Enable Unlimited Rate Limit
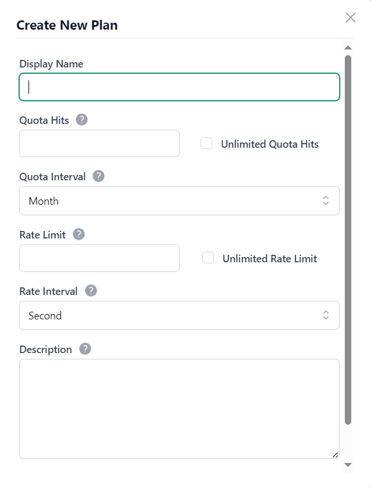 pyautogui.click(x=208, y=258)
